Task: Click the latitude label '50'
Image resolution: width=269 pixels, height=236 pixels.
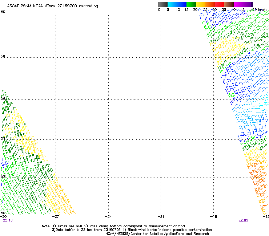Action: [3, 213]
